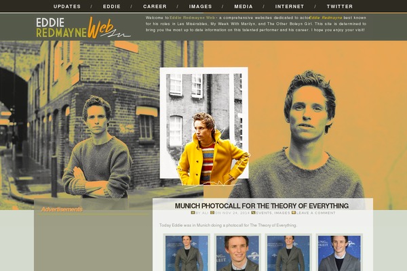The image size is (407, 271).
Task: Open the Career menu item
Action: tap(155, 7)
